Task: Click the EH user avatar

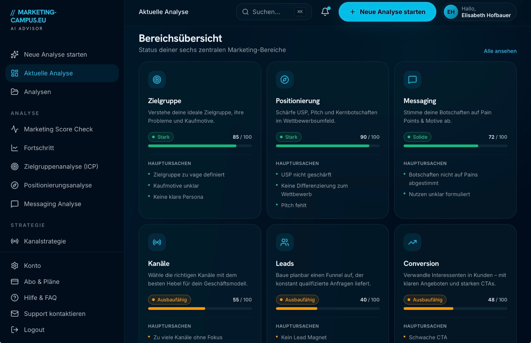Action: coord(451,12)
